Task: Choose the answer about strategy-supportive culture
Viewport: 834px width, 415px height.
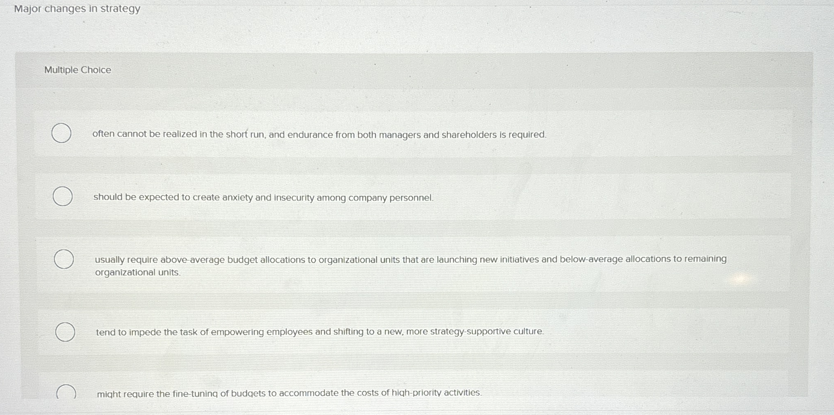Action: pos(319,332)
